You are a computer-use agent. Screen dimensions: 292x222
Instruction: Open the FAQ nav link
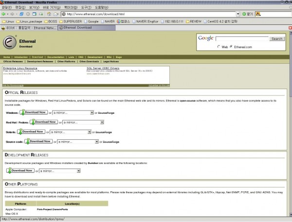pos(81,57)
